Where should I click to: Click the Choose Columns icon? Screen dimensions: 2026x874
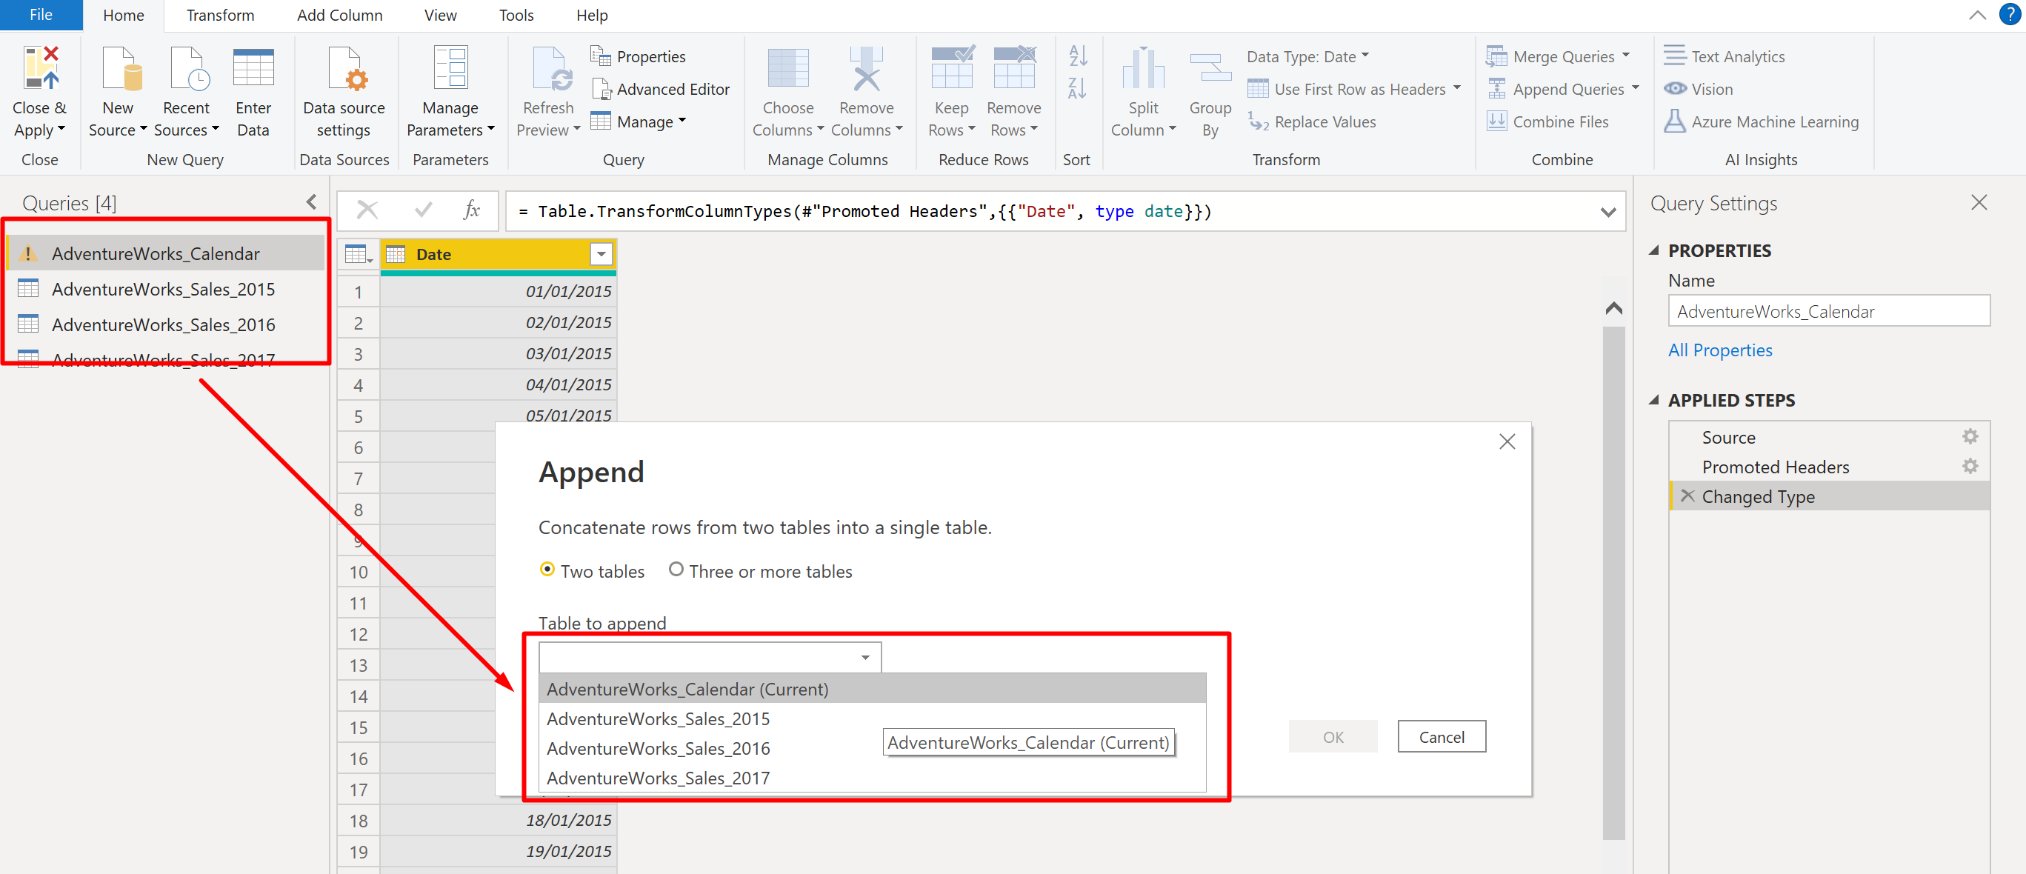[x=787, y=67]
